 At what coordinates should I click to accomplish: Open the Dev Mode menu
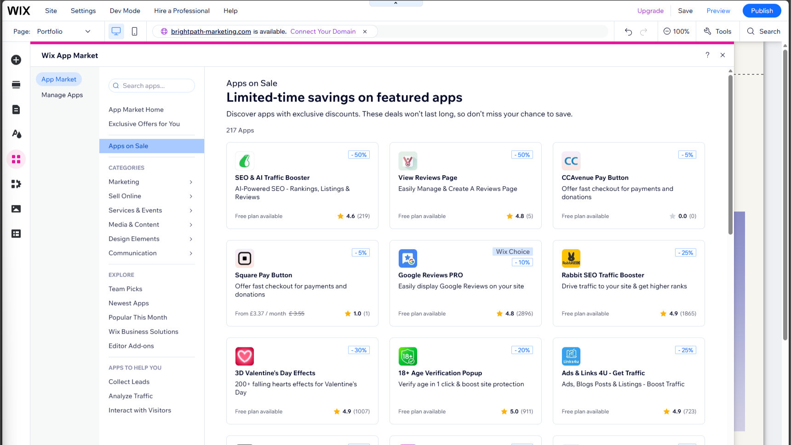(x=125, y=11)
